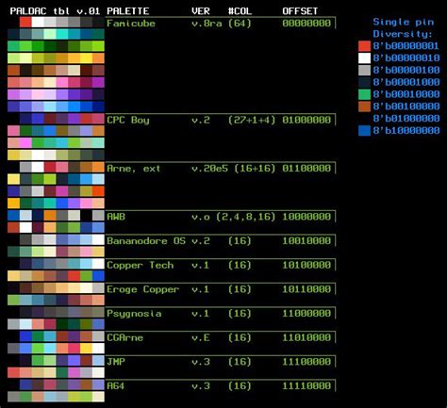Click version 'v.2' in the CPC Boy row
This screenshot has width=447, height=408.
(x=201, y=120)
